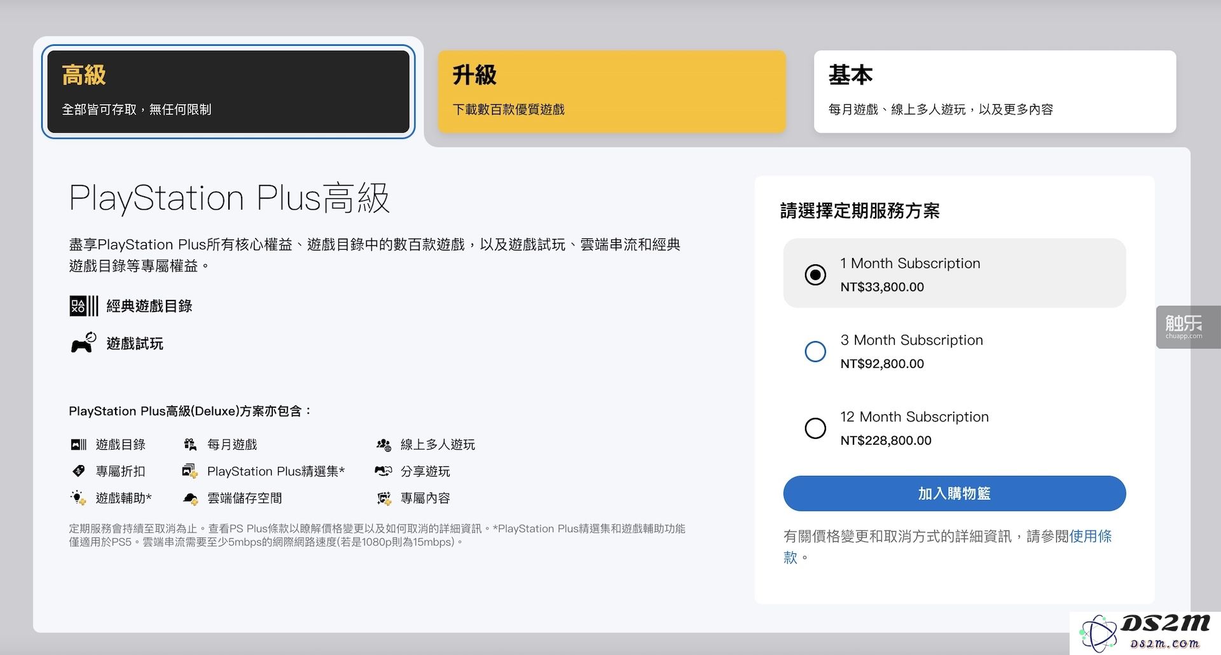This screenshot has height=655, width=1221.
Task: Click the 專屬折扣 discount tag icon
Action: click(x=78, y=471)
